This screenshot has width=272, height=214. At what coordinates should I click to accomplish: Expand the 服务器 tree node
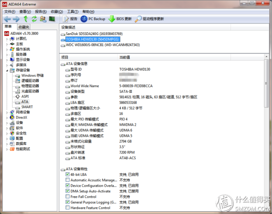[7, 55]
